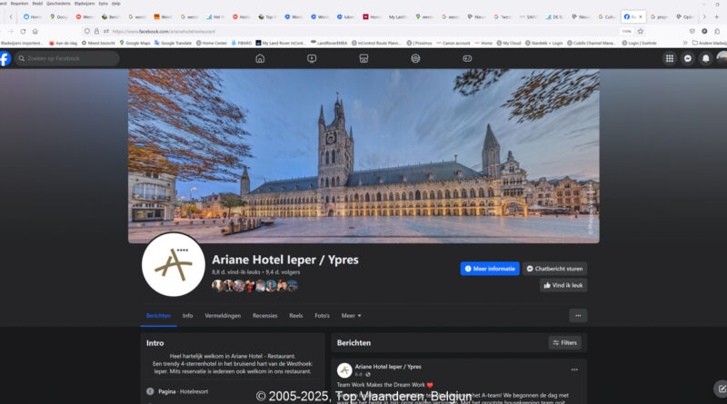Select the Info tab
The width and height of the screenshot is (727, 404).
point(187,316)
